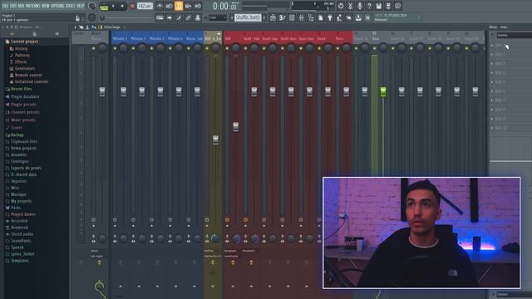Screen dimensions: 532x299
Task: Click the question mark help icon
Action: (369, 6)
